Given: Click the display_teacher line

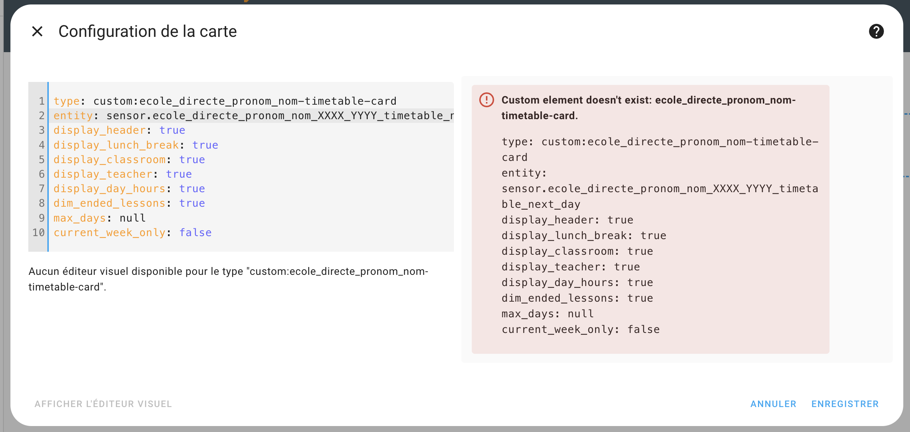Looking at the screenshot, I should click(123, 174).
